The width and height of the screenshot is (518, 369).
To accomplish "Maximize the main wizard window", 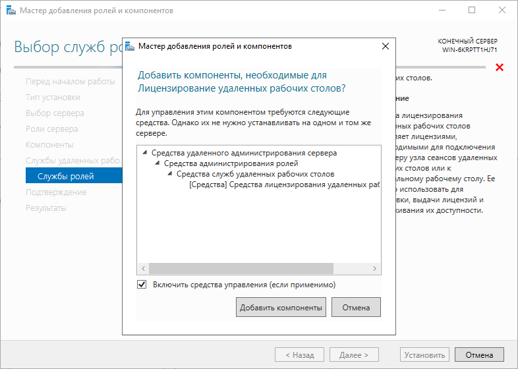I will (472, 11).
